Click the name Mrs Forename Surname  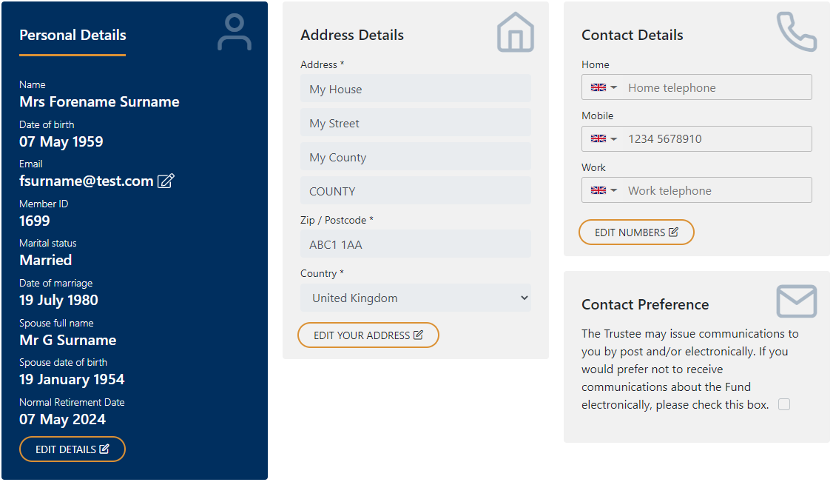coord(99,101)
